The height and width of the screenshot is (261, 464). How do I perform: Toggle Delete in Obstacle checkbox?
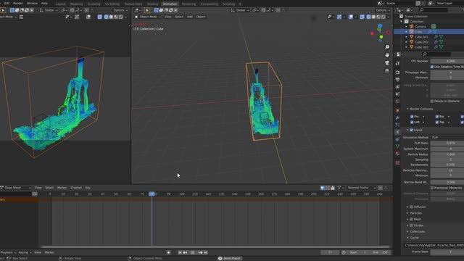(x=432, y=101)
